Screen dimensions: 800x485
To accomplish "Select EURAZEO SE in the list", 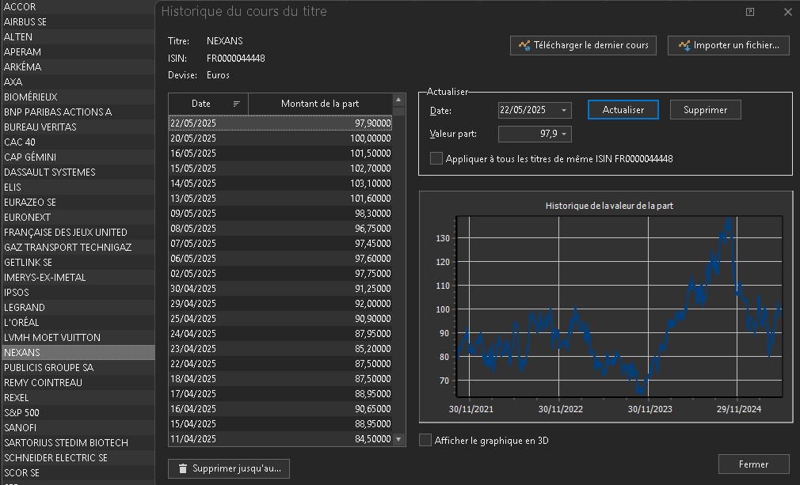I will pos(78,203).
